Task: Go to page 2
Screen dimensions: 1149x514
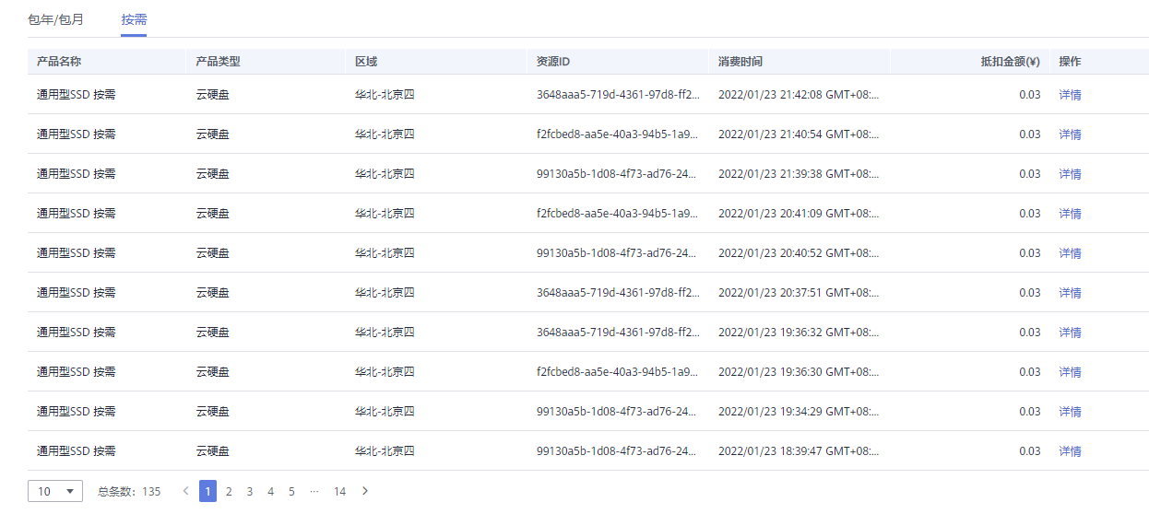Action: tap(229, 492)
